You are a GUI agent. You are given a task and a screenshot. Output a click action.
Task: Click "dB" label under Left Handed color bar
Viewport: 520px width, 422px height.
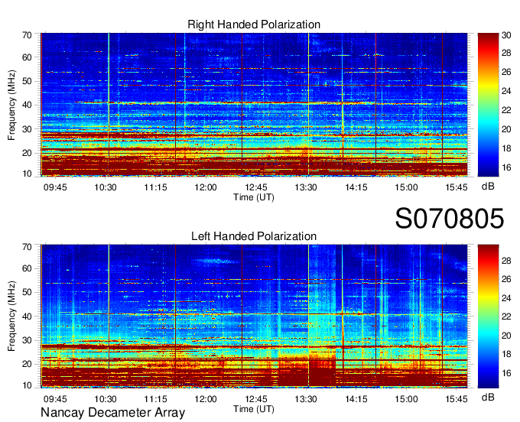point(488,398)
